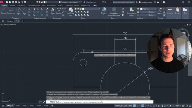Toggle object snap in status bar
Viewport: 192px width, 108px height.
(154, 106)
